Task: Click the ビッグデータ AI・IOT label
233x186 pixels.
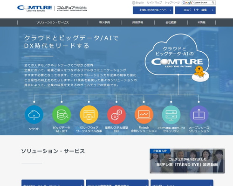Action: pos(62,130)
